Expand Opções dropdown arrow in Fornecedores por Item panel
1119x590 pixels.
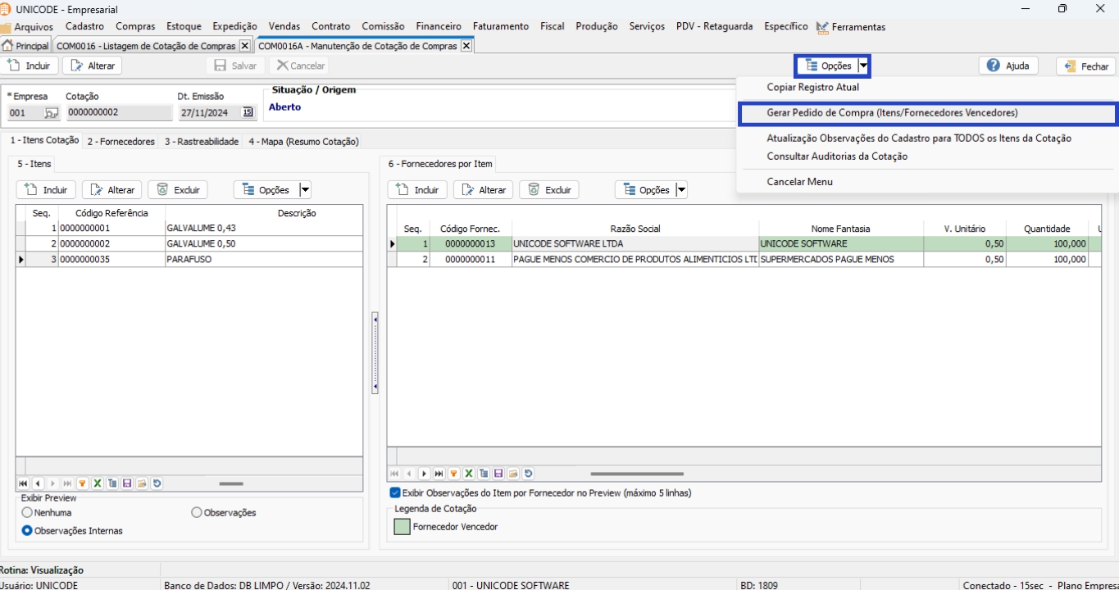[680, 190]
